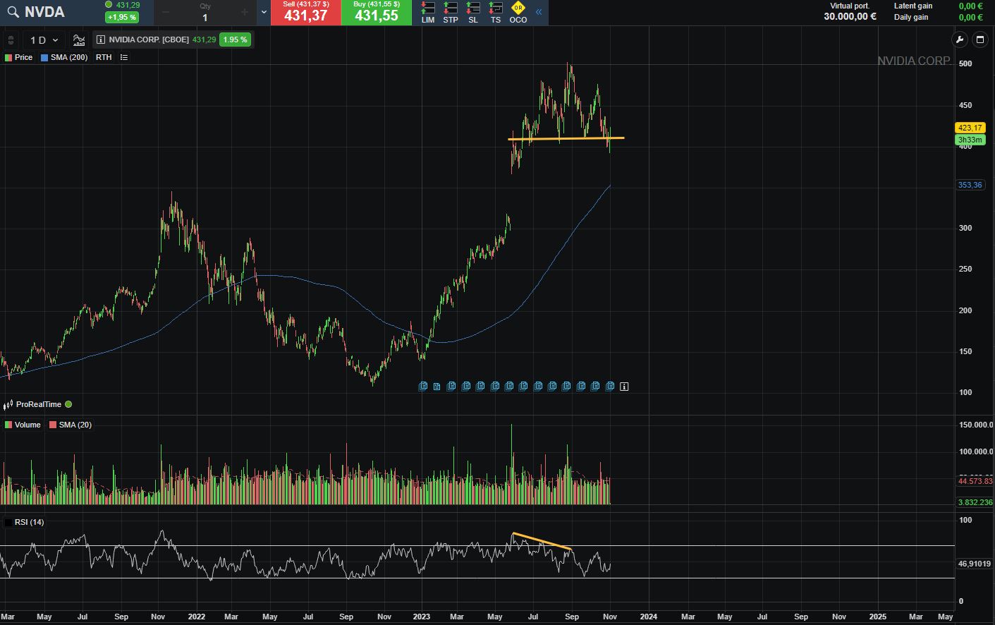Open the indicators icon next to timeframe
Screen dimensions: 995x625
point(79,40)
